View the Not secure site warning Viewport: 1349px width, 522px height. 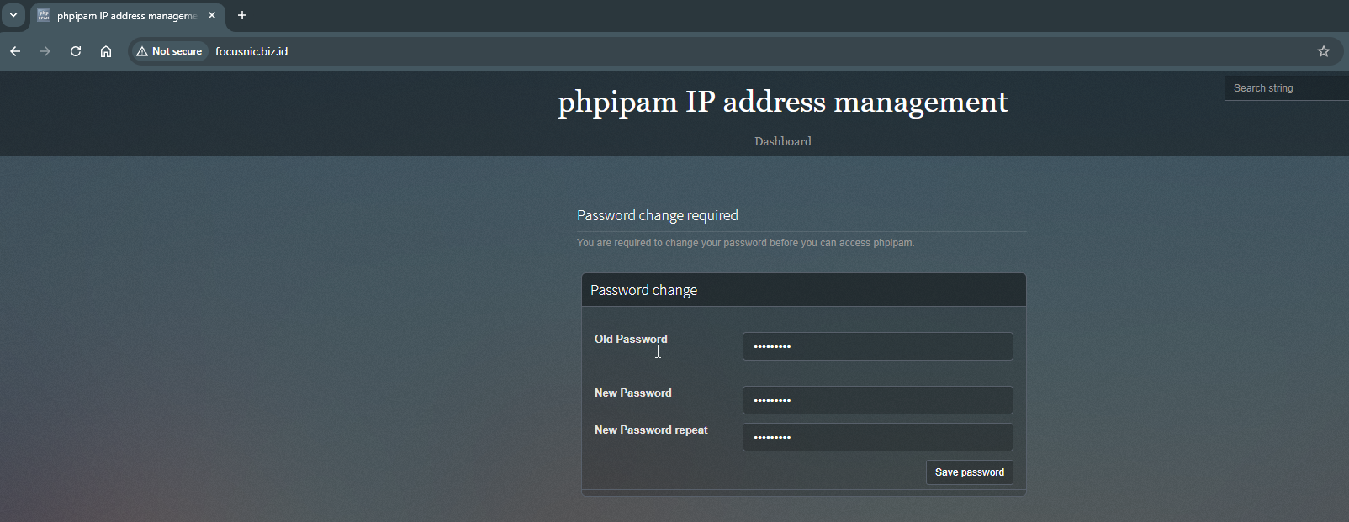pos(169,51)
